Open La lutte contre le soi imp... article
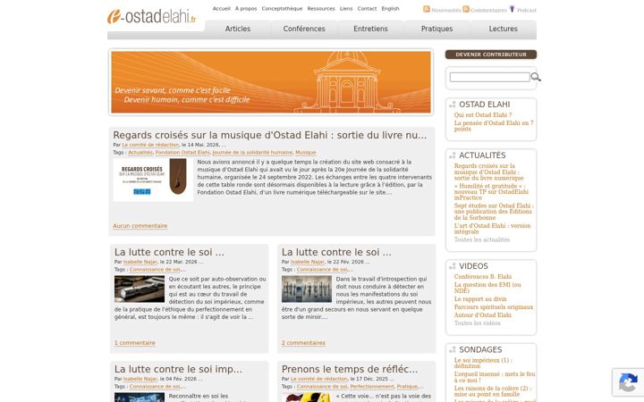Viewport: 644px width, 402px height. pos(178,369)
